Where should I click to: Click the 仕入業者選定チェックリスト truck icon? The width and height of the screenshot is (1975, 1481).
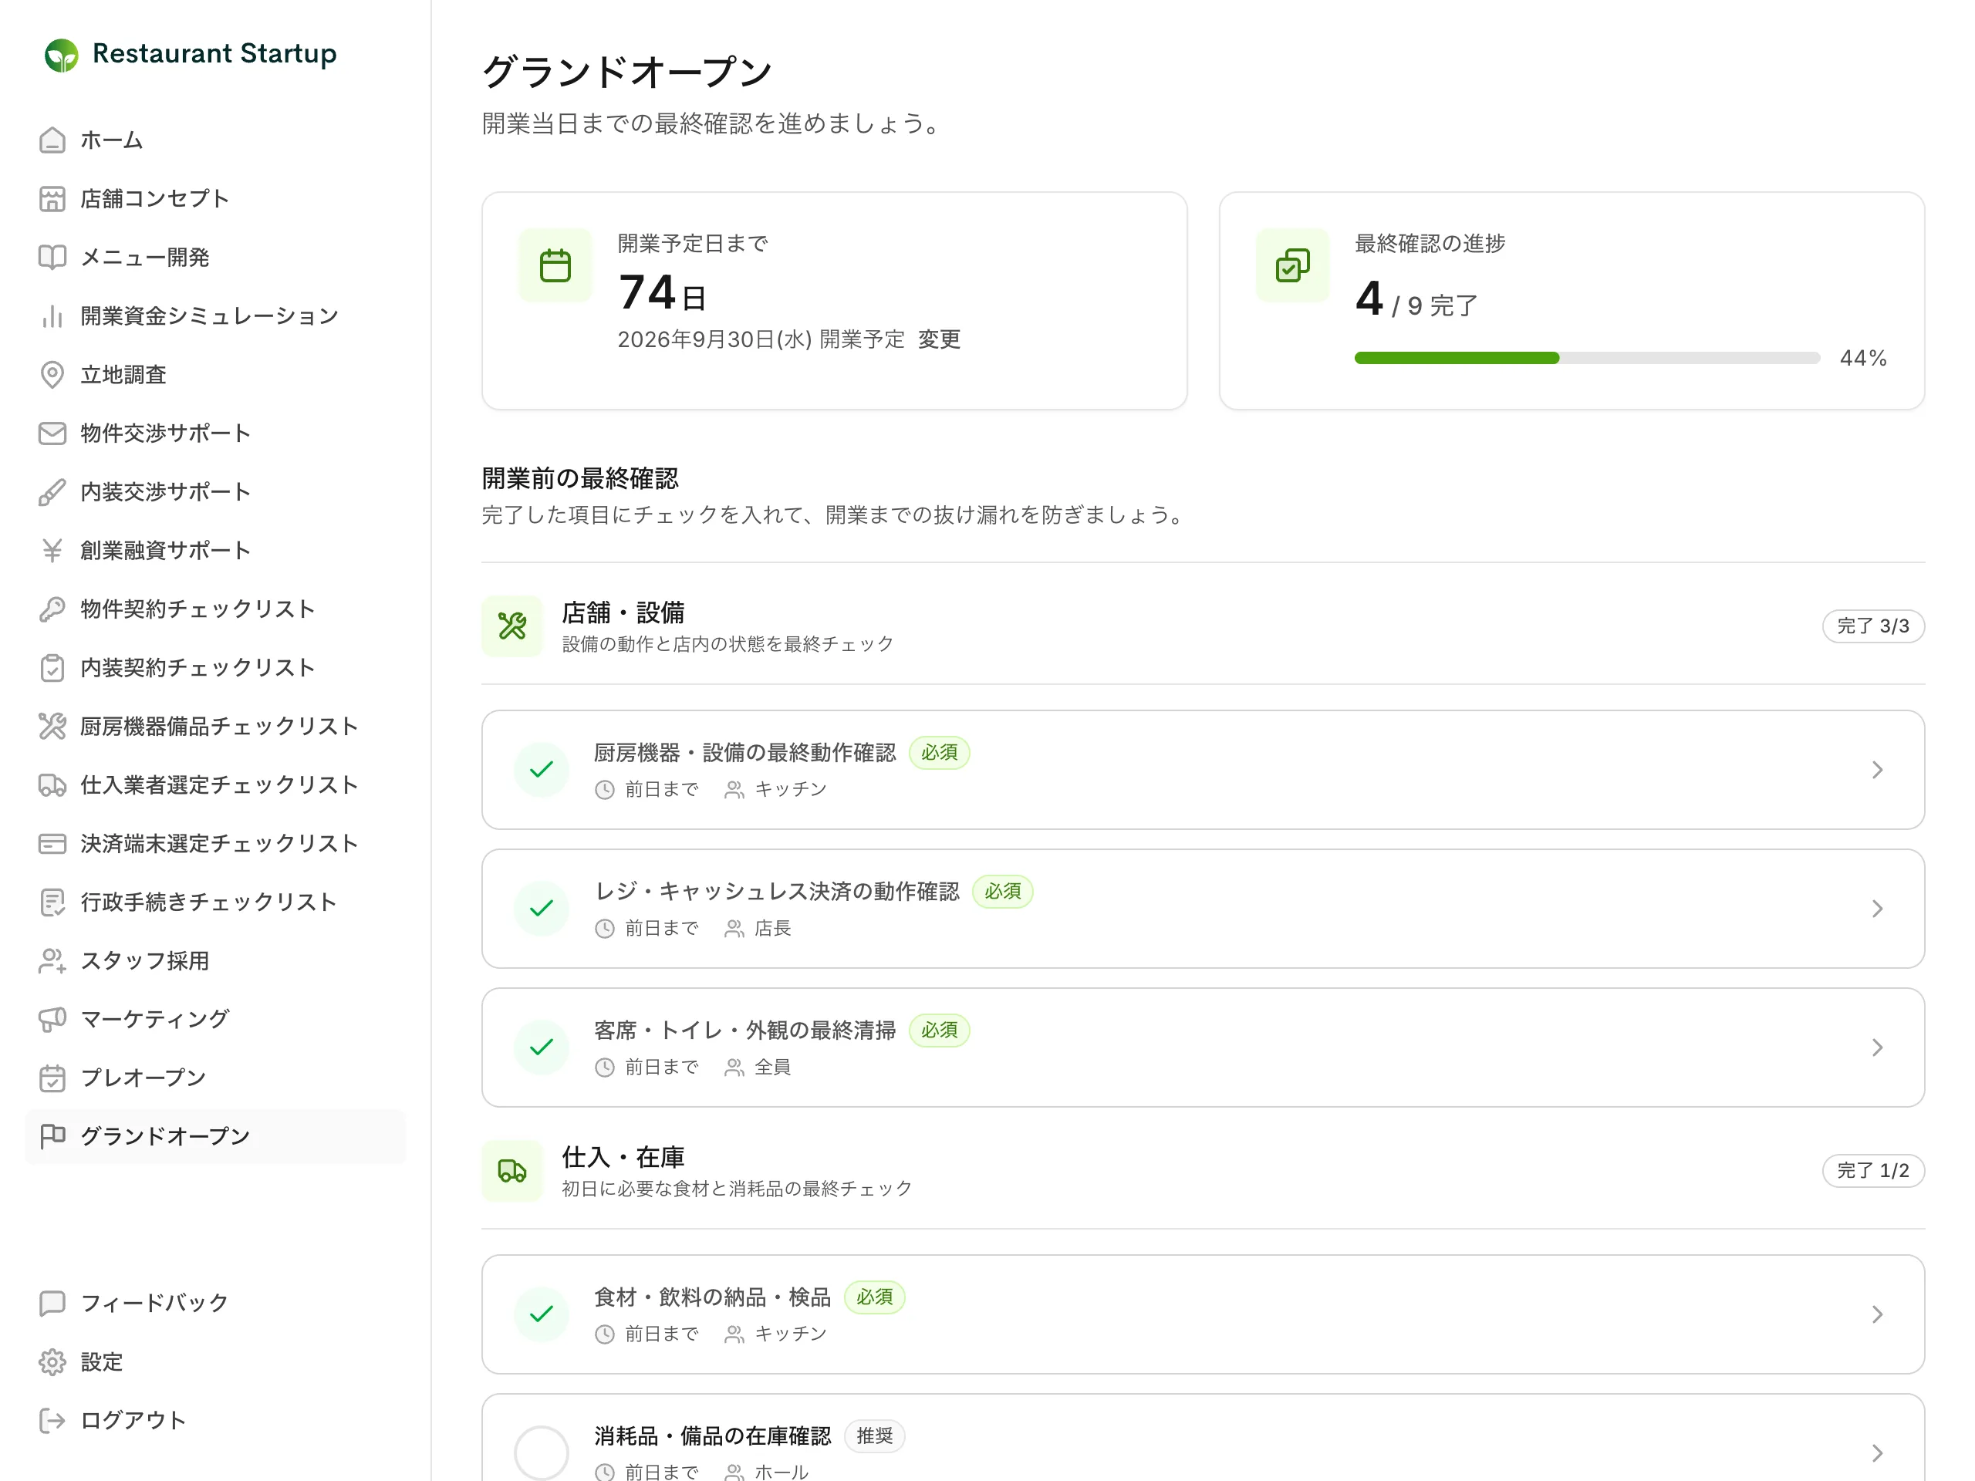pos(52,784)
